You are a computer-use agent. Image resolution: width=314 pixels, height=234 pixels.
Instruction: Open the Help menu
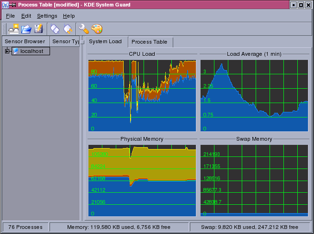click(x=69, y=16)
